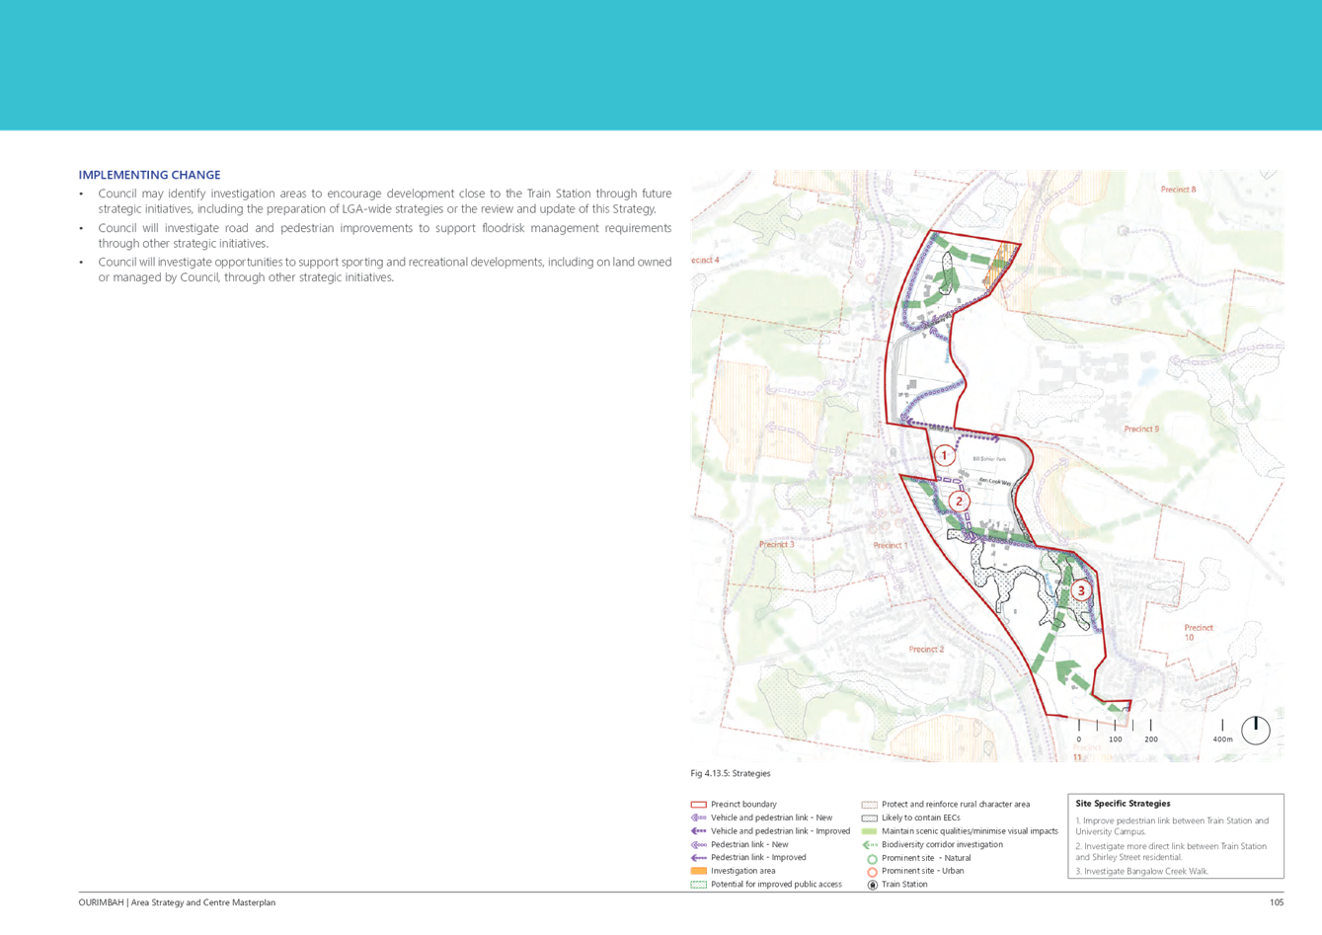This screenshot has height=935, width=1322.
Task: Click the Precinct 3 label on the map
Action: (776, 544)
